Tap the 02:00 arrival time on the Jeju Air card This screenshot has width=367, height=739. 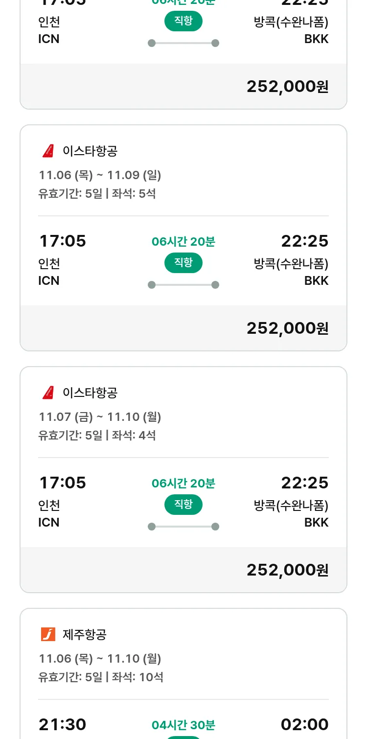(304, 725)
